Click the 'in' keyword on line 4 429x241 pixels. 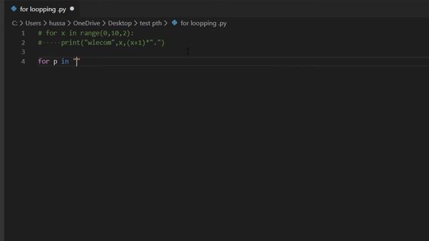coord(65,61)
